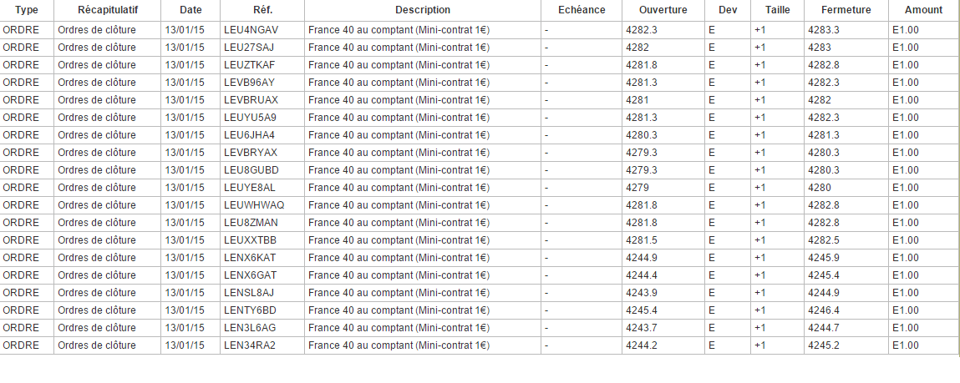Sort by Ouverture column header
The image size is (960, 383).
click(x=663, y=10)
